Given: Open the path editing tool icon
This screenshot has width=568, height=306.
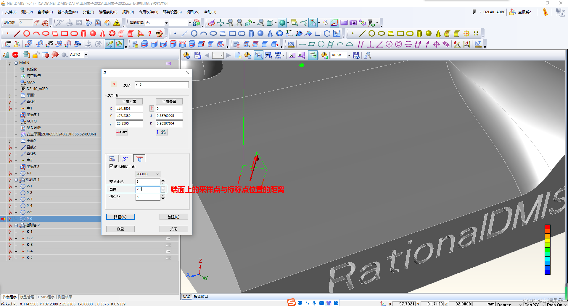Looking at the screenshot, I should 159,33.
